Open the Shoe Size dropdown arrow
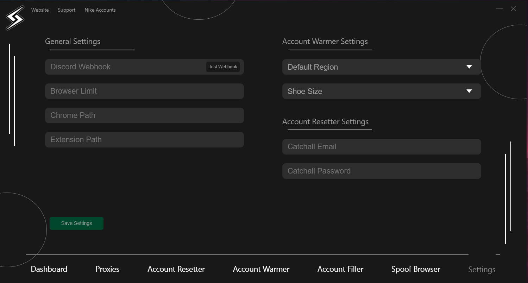 point(469,91)
